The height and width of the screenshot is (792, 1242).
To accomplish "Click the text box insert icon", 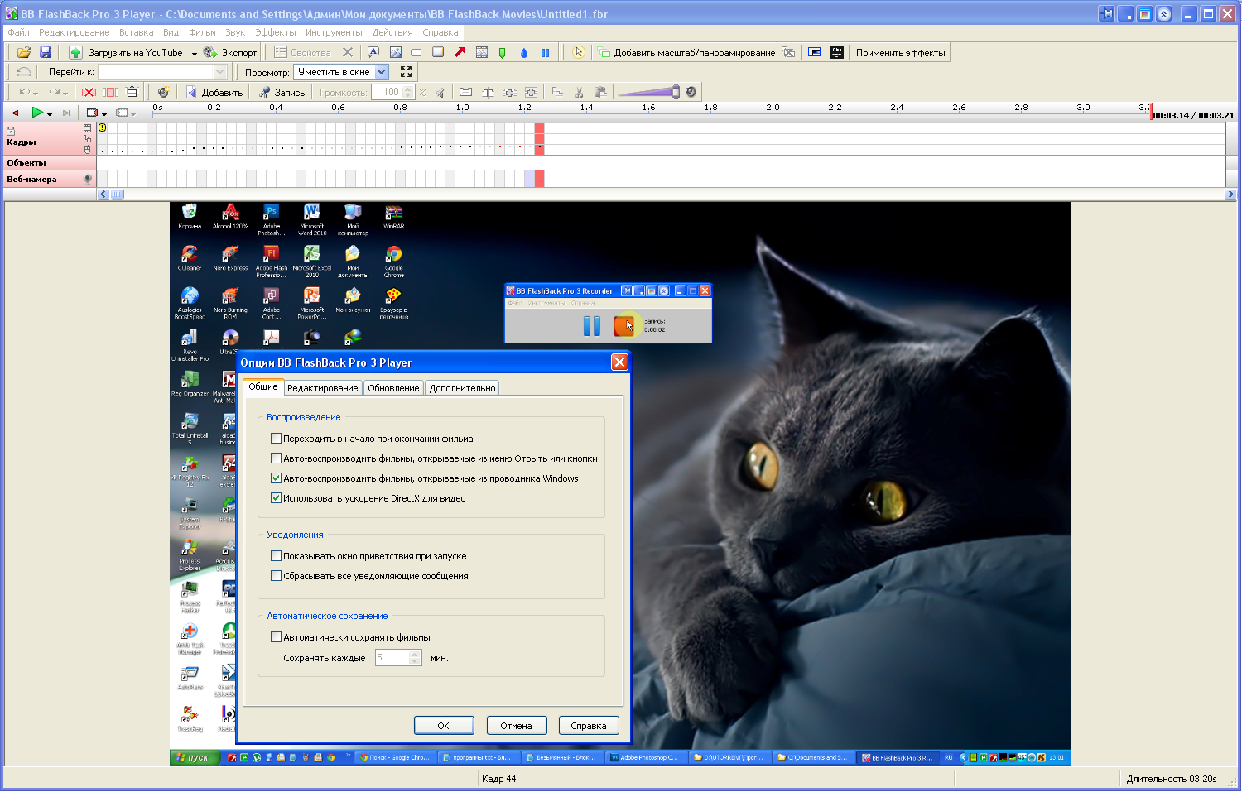I will tap(373, 52).
